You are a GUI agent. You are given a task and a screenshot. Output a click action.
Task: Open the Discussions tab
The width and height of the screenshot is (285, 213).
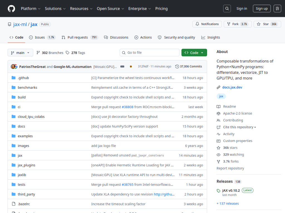pyautogui.click(x=116, y=37)
